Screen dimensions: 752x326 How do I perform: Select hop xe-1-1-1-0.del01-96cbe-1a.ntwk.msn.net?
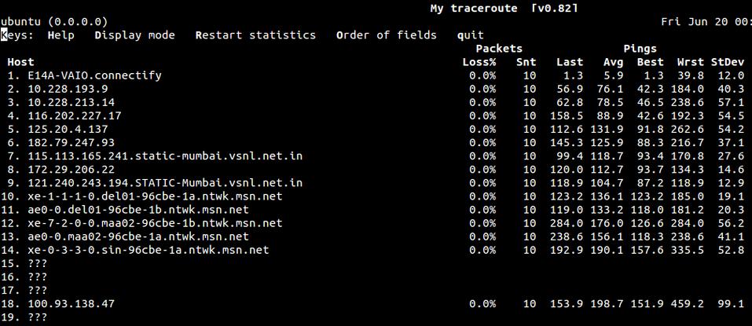point(154,196)
